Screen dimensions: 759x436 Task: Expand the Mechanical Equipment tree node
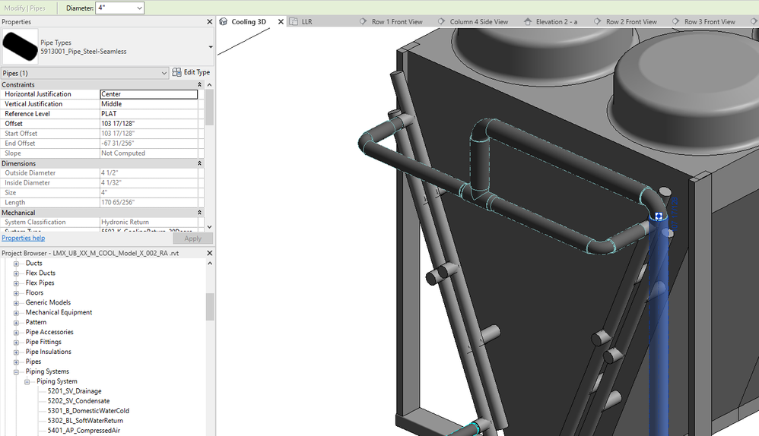pos(16,313)
